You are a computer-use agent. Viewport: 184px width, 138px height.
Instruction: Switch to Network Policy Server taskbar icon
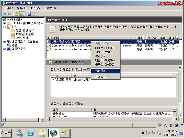(54, 133)
